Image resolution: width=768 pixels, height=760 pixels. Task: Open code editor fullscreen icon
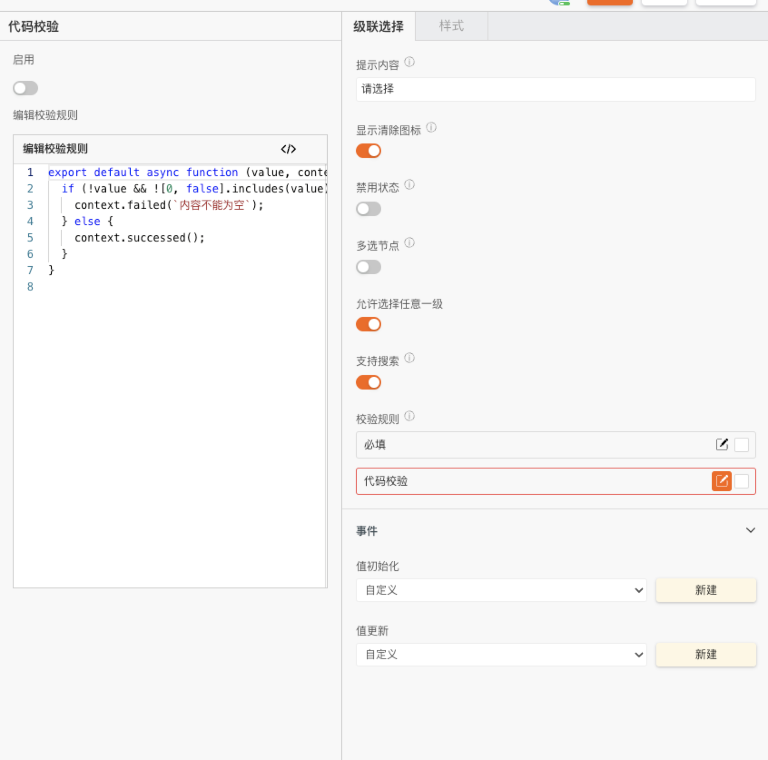[288, 149]
